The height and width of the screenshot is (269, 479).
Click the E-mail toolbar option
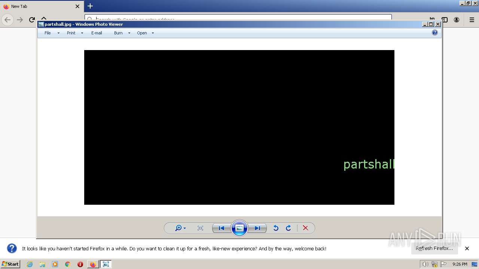pos(97,33)
